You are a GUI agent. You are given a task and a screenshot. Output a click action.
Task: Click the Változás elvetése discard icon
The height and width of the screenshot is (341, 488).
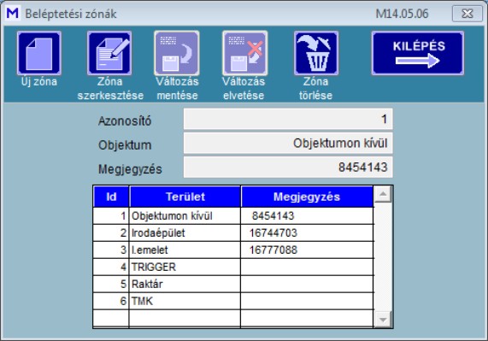tap(245, 53)
